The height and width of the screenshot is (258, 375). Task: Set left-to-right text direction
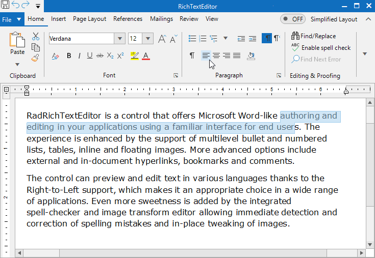tap(267, 38)
